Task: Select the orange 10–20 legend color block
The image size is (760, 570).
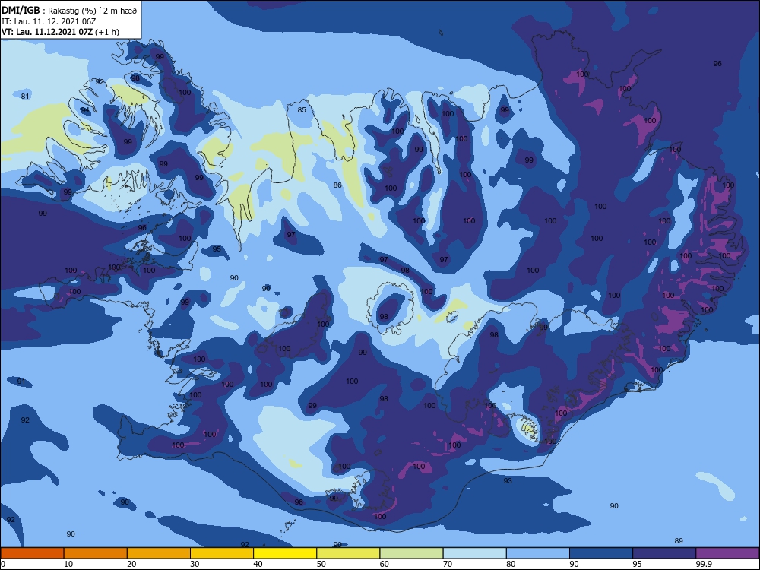Action: click(96, 553)
